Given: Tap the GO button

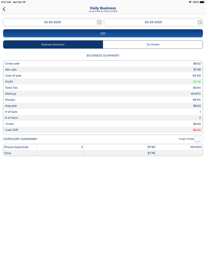Looking at the screenshot, I should coord(103,33).
